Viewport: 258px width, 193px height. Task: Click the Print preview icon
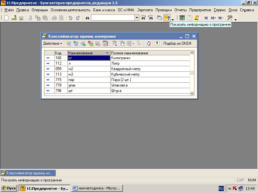[x=61, y=18]
